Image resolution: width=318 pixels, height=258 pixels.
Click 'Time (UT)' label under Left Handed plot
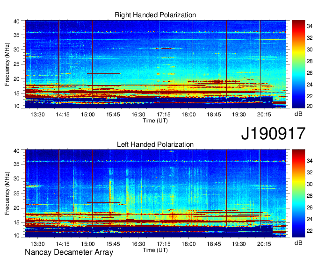tap(155, 250)
